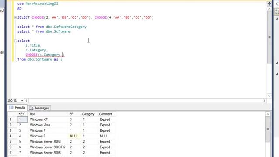Select the NULL SP cell for Windows 8
This screenshot has height=157, width=279.
(75, 136)
